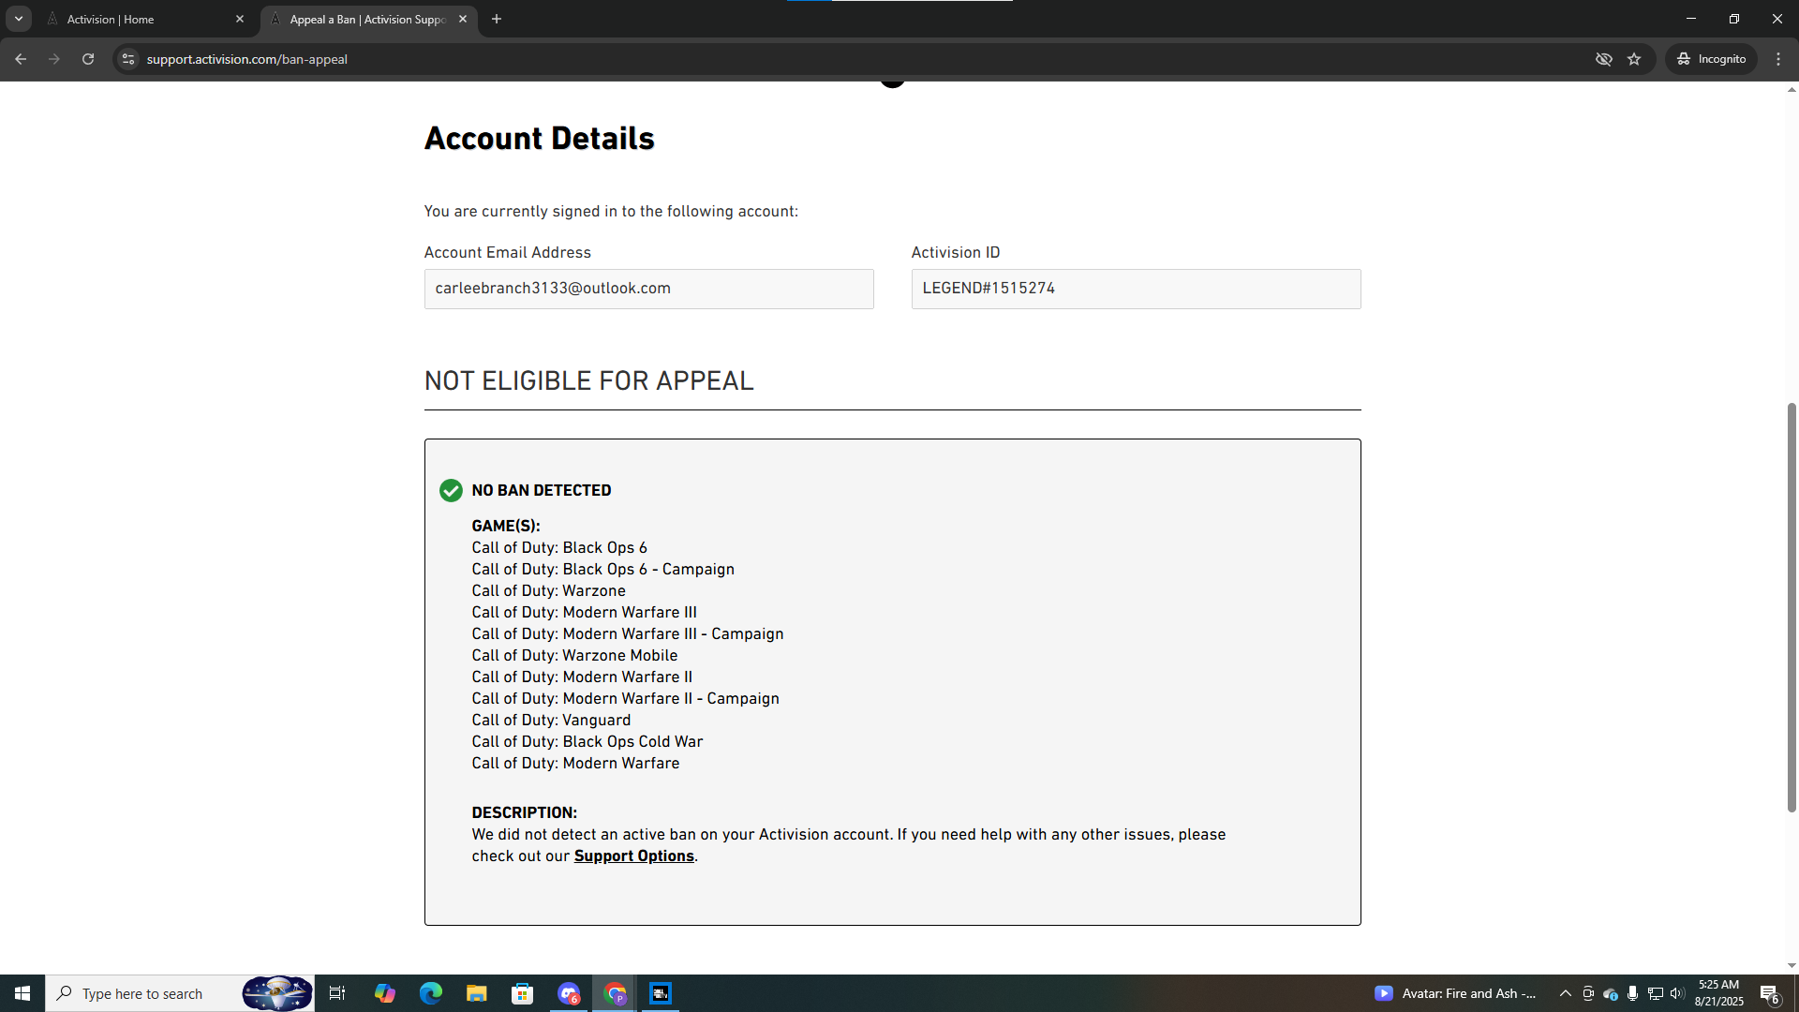The width and height of the screenshot is (1799, 1012).
Task: Open Chrome three-dot menu
Action: (x=1778, y=59)
